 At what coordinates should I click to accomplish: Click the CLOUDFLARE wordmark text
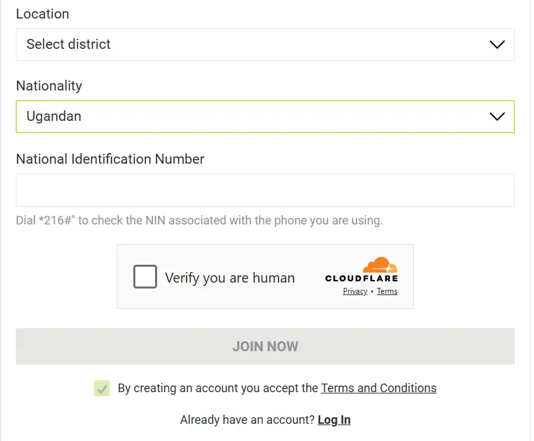pos(361,278)
